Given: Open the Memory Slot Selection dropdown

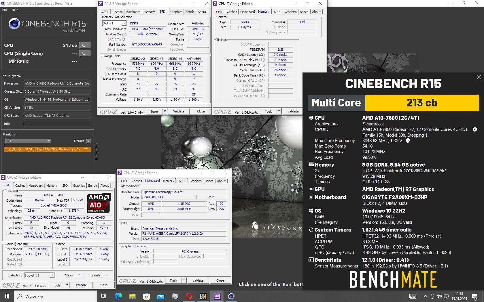Looking at the screenshot, I should (x=114, y=23).
